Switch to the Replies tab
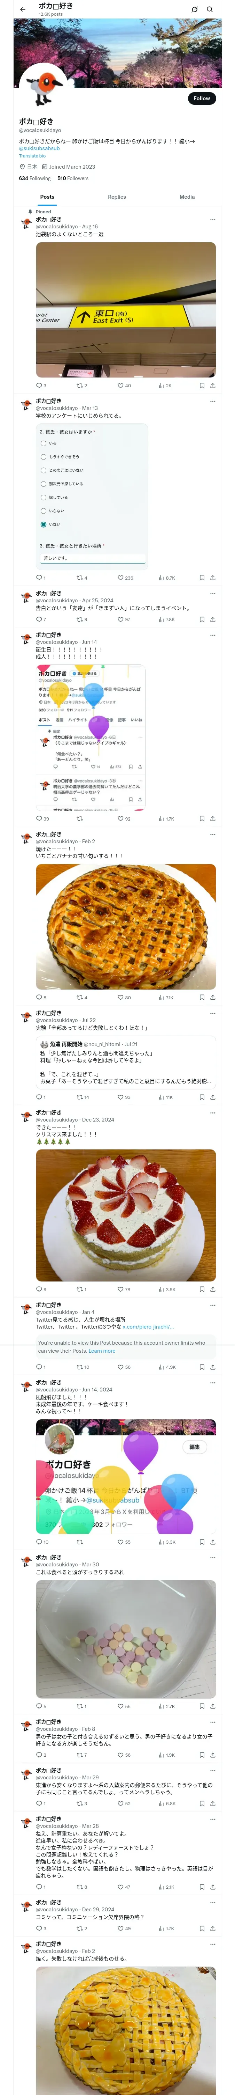 117,197
